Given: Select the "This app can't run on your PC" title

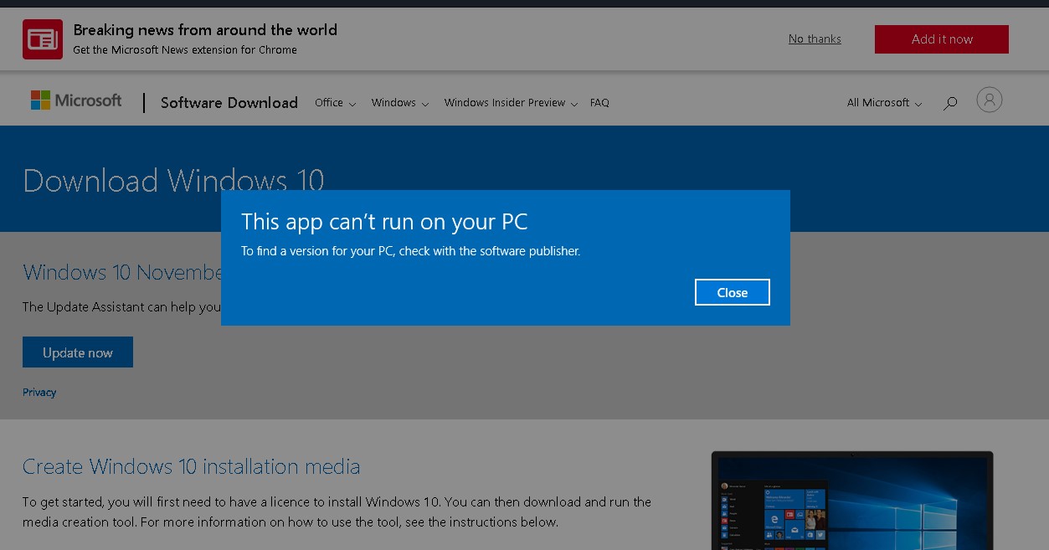Looking at the screenshot, I should point(384,222).
